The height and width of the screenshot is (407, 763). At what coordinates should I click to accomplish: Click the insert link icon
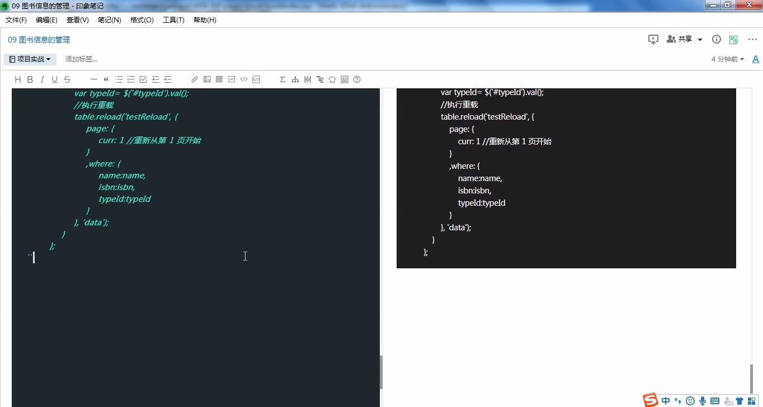click(195, 79)
